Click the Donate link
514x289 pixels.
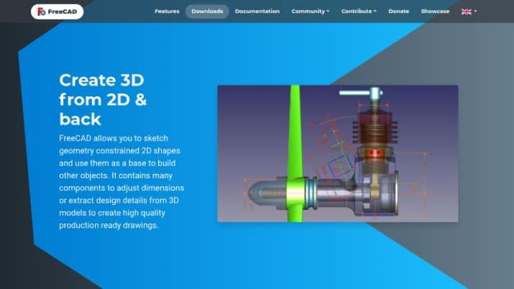click(398, 12)
